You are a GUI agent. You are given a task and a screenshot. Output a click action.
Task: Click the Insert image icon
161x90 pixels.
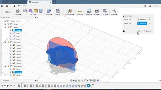(x=89, y=11)
